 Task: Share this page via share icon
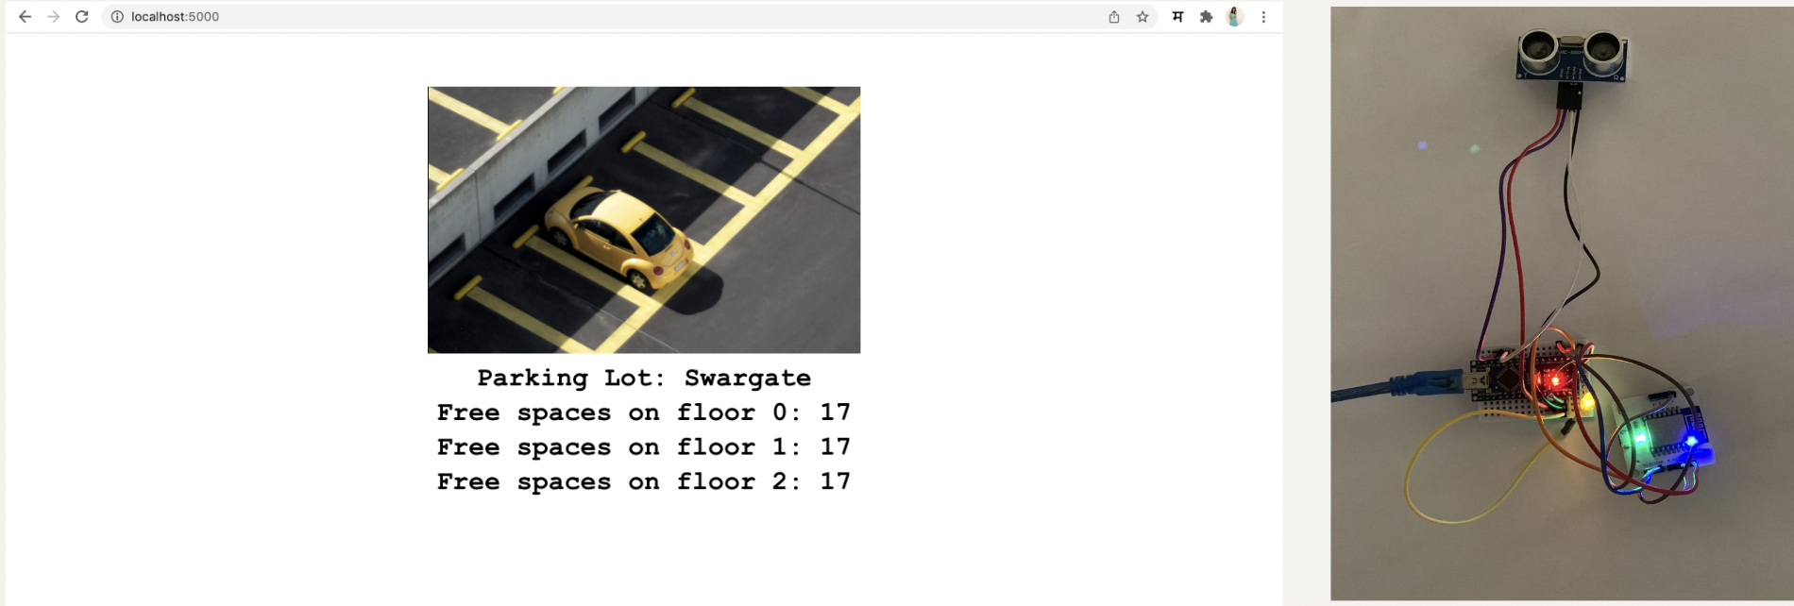1114,17
